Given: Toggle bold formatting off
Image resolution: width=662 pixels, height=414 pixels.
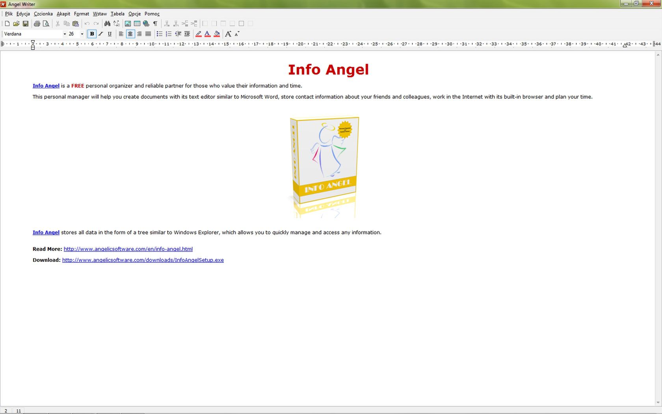Looking at the screenshot, I should click(92, 34).
